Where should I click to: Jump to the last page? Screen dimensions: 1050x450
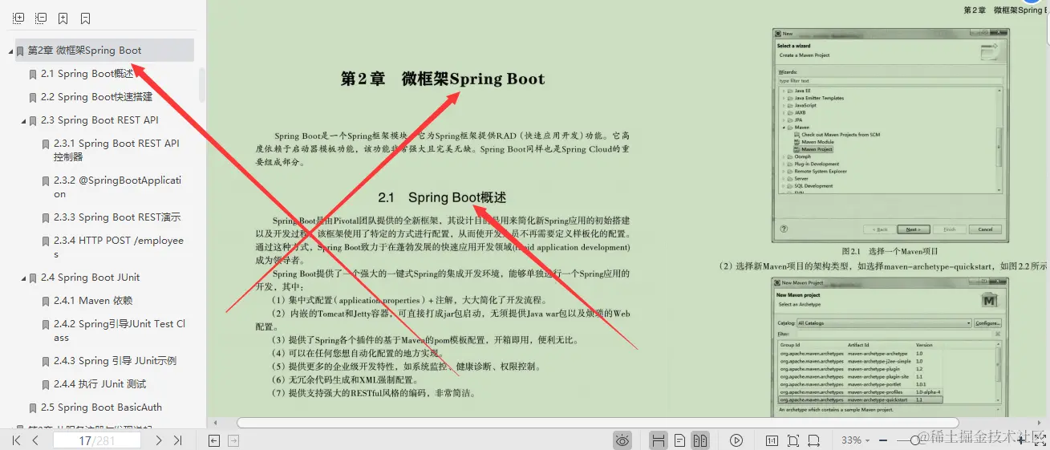click(x=178, y=440)
